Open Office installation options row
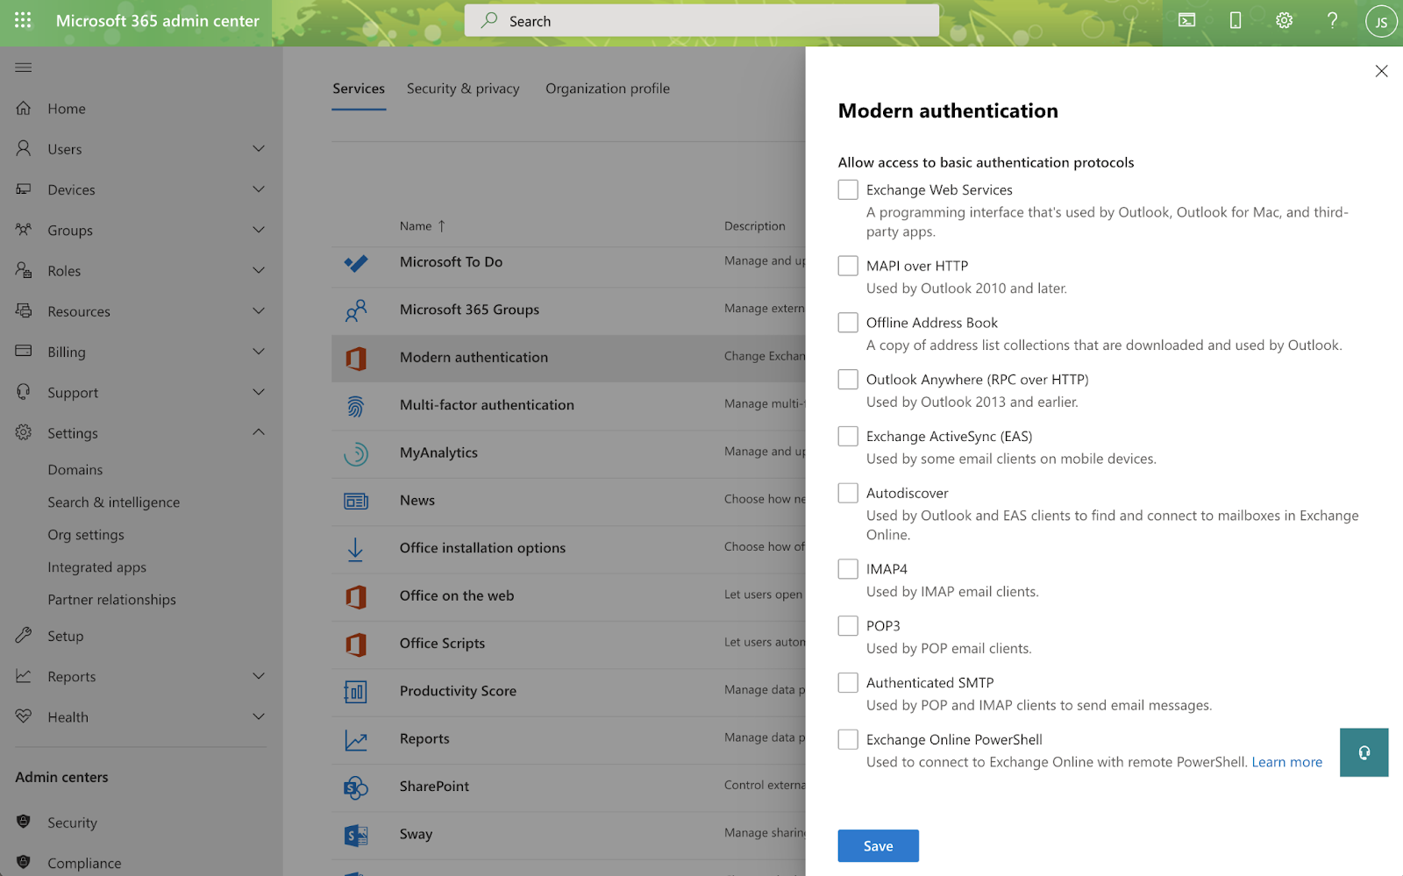Viewport: 1403px width, 876px height. [x=568, y=550]
